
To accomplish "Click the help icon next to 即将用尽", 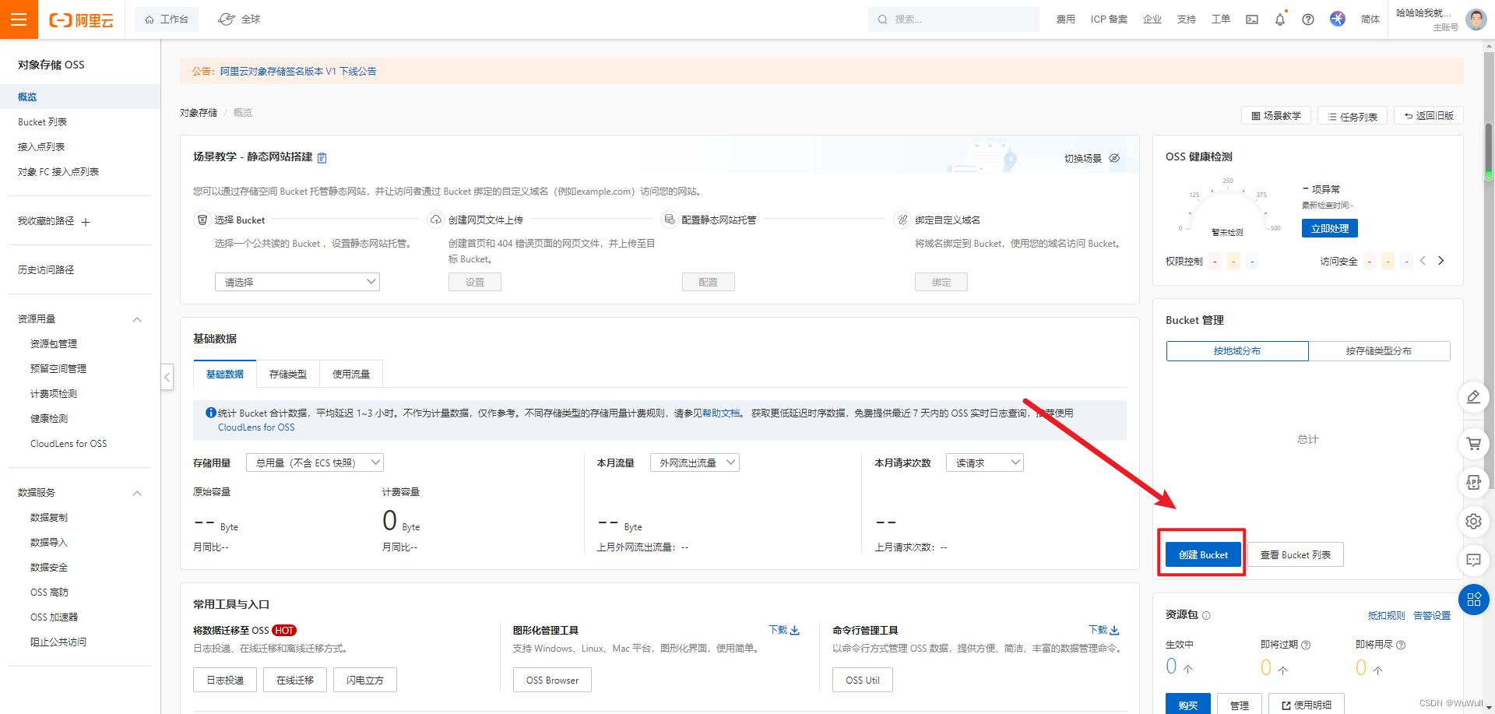I will (1401, 645).
